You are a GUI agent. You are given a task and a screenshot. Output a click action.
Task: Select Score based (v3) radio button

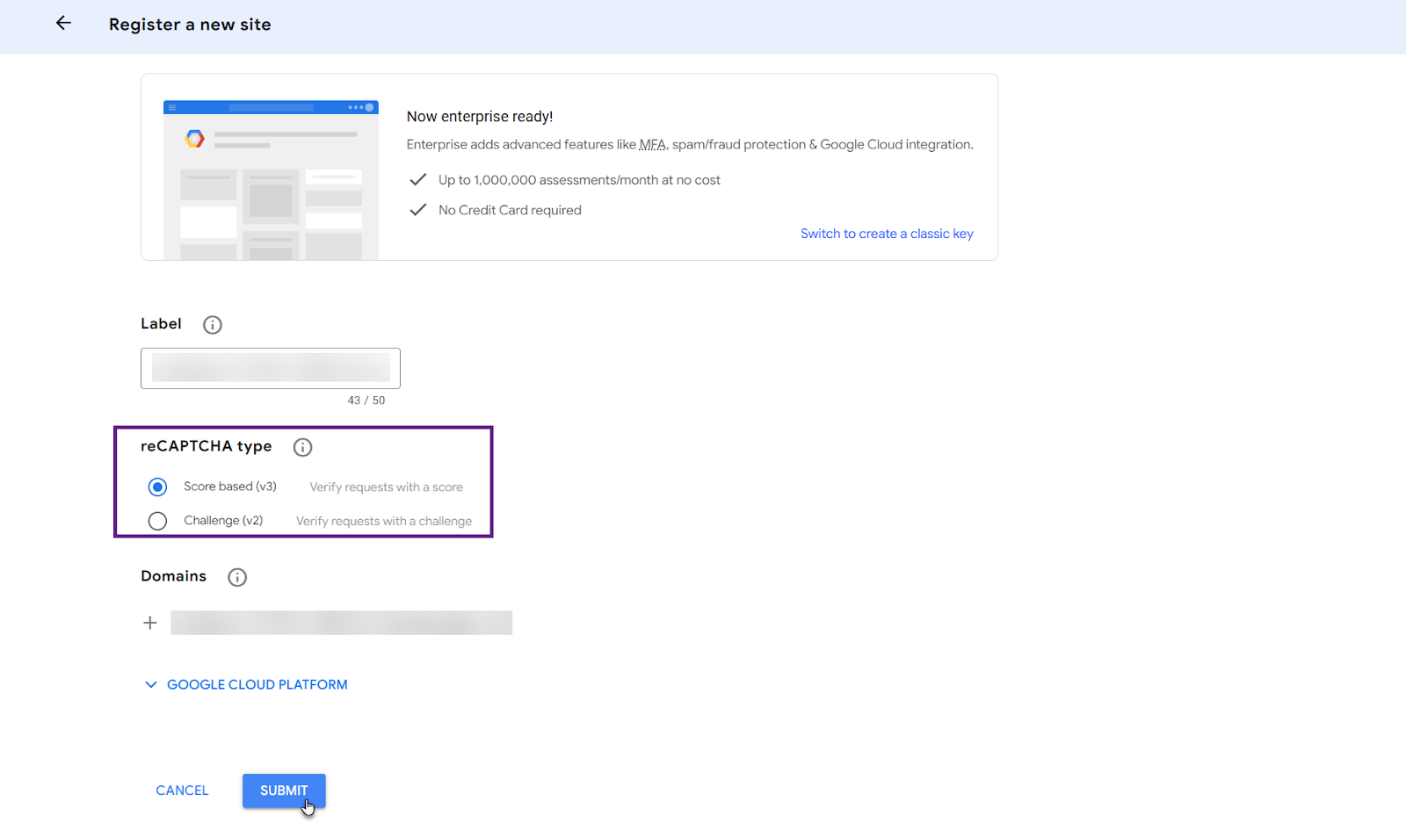(x=157, y=487)
